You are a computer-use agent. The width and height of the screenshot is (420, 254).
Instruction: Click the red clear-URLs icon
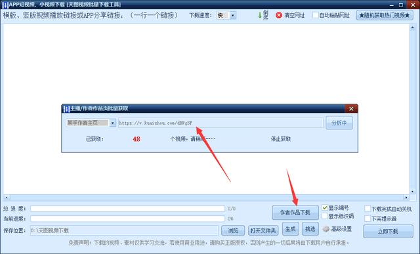point(278,15)
